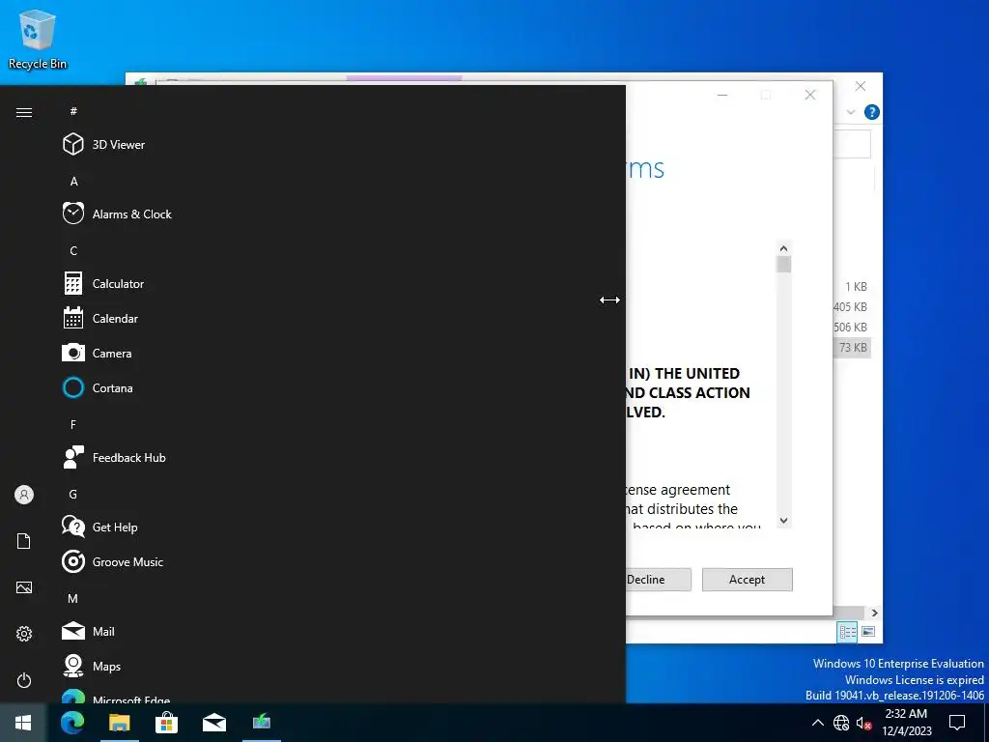This screenshot has height=742, width=989.
Task: Open Mail from the taskbar
Action: [214, 723]
